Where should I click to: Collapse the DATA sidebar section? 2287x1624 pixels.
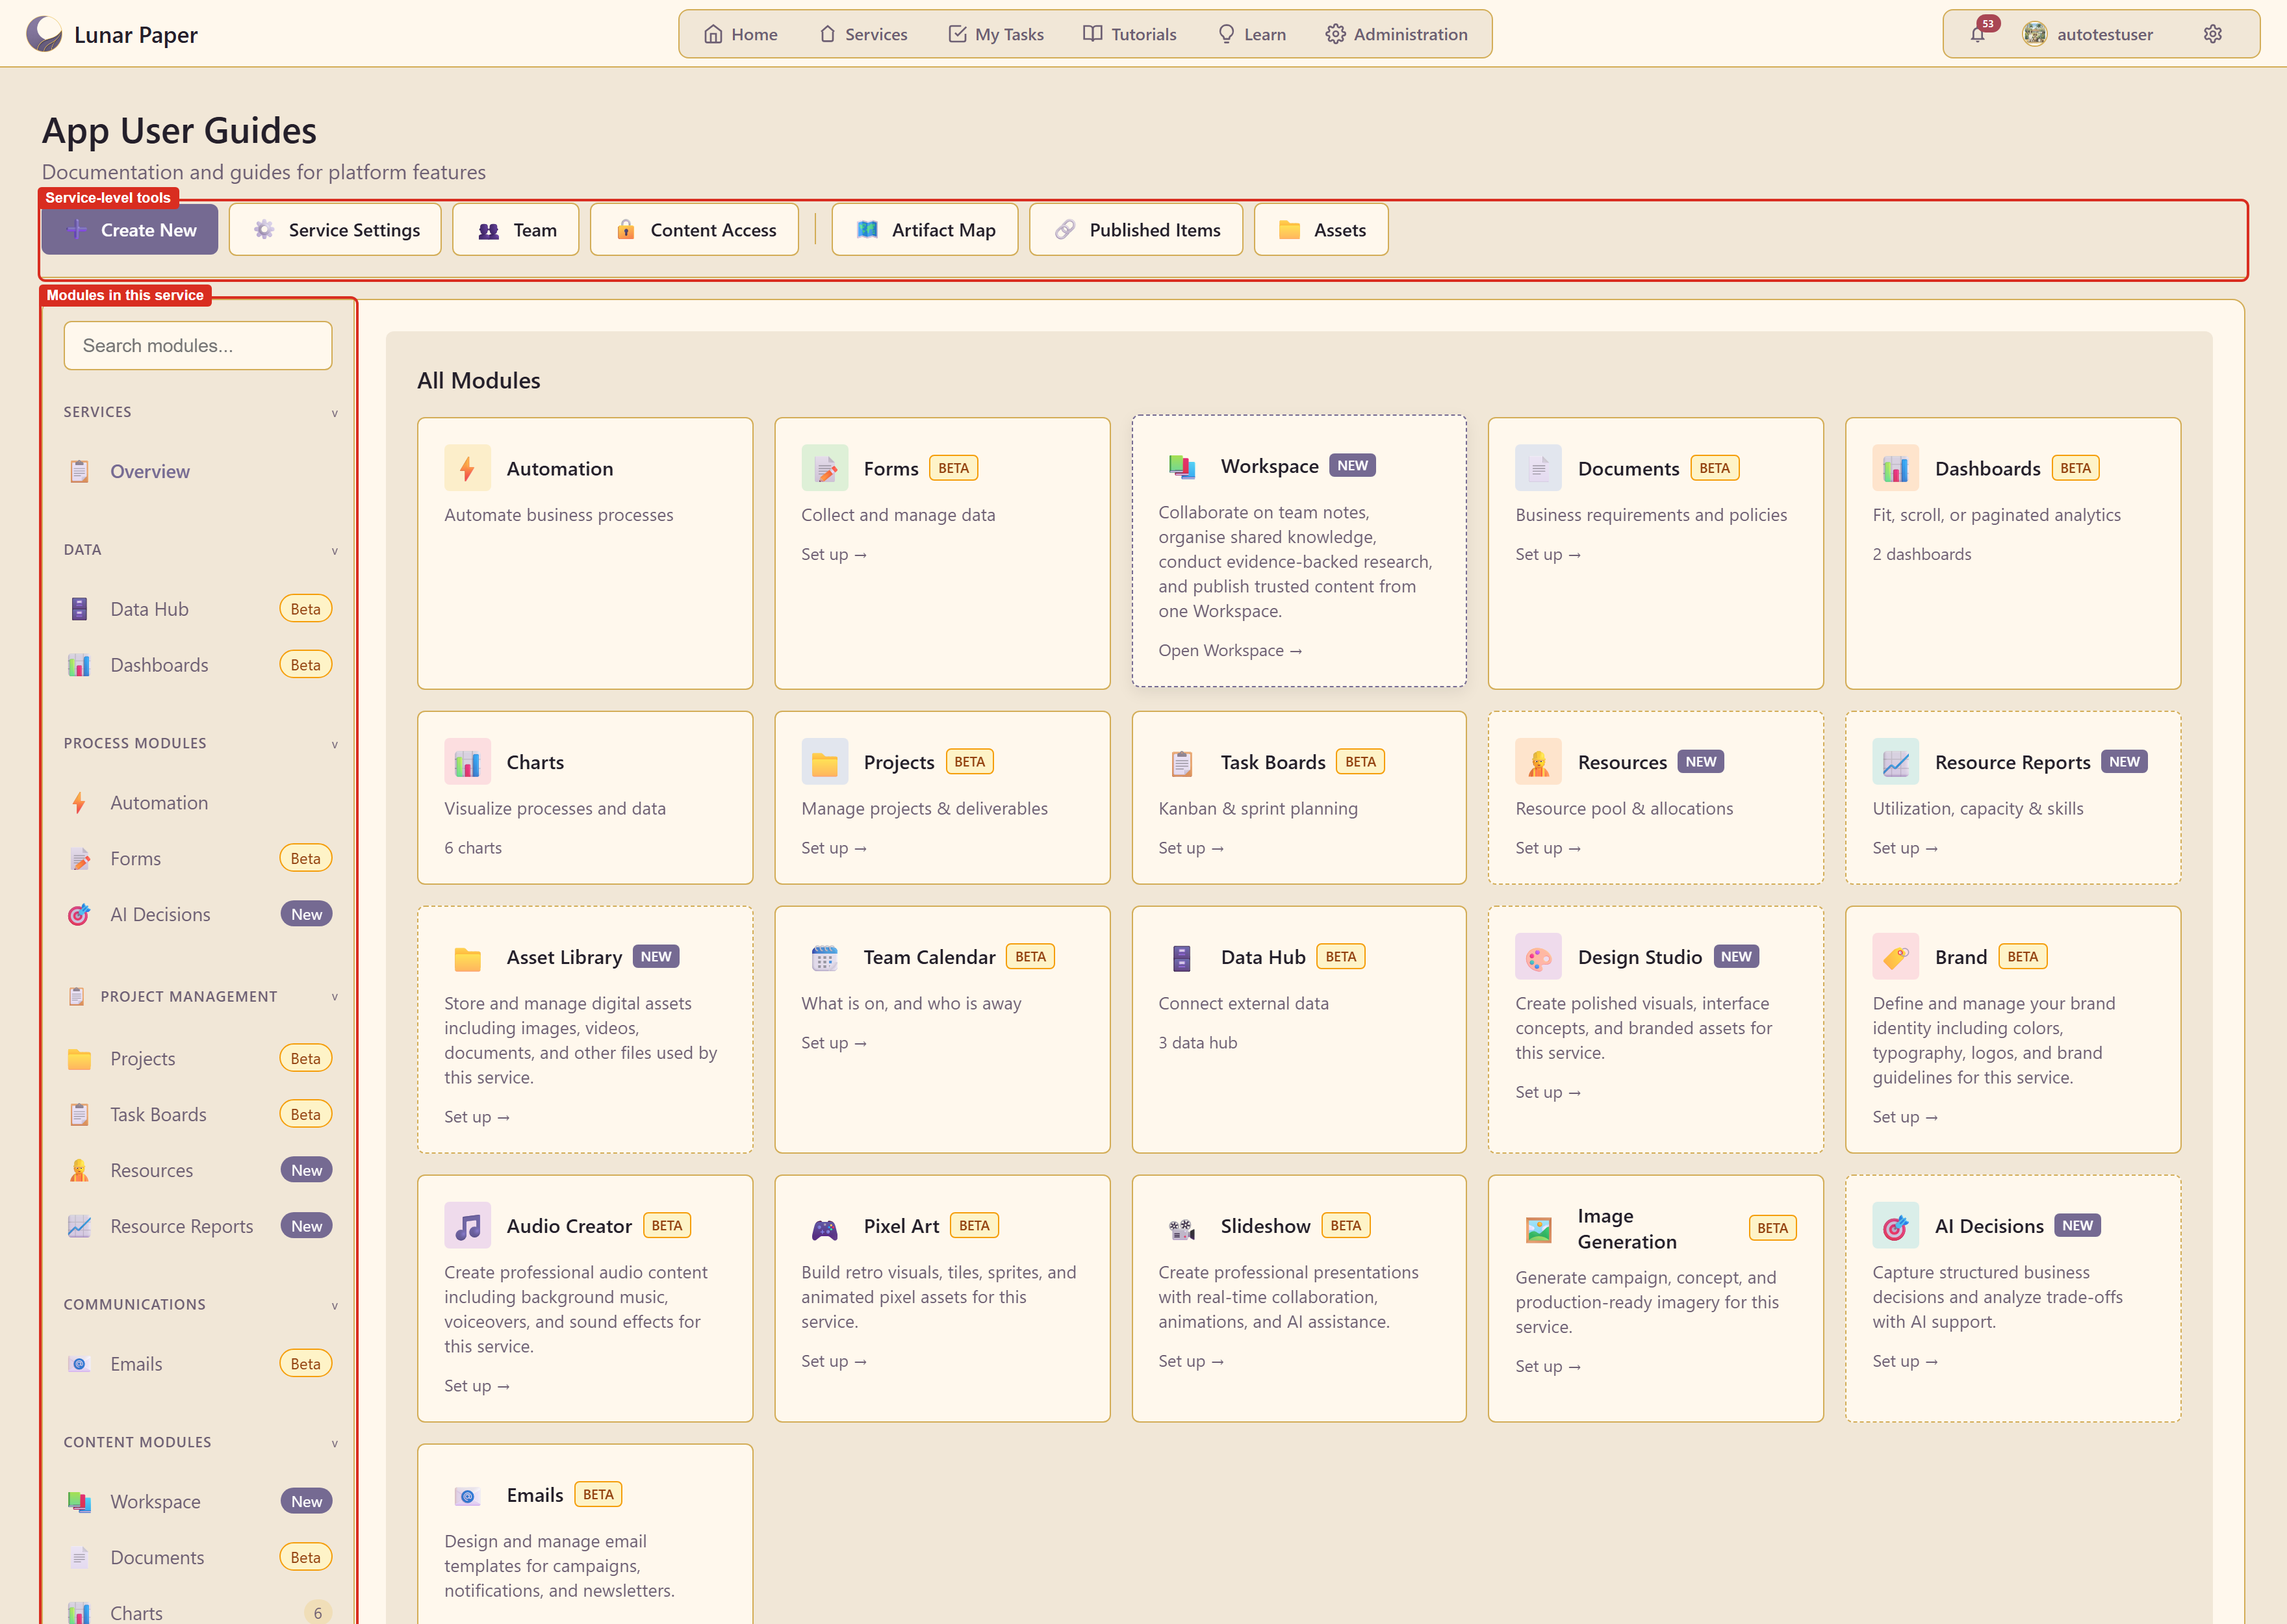pos(334,550)
